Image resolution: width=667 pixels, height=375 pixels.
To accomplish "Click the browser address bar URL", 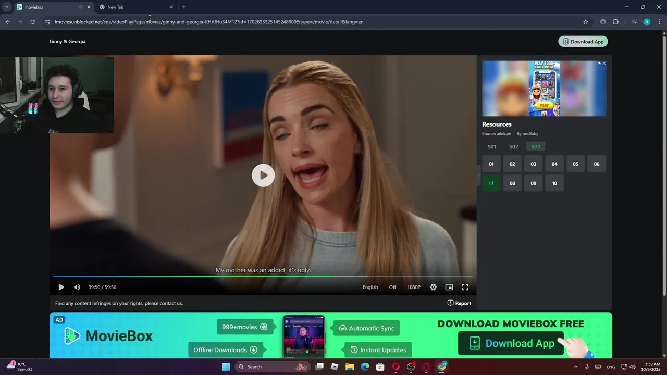I will [x=209, y=22].
